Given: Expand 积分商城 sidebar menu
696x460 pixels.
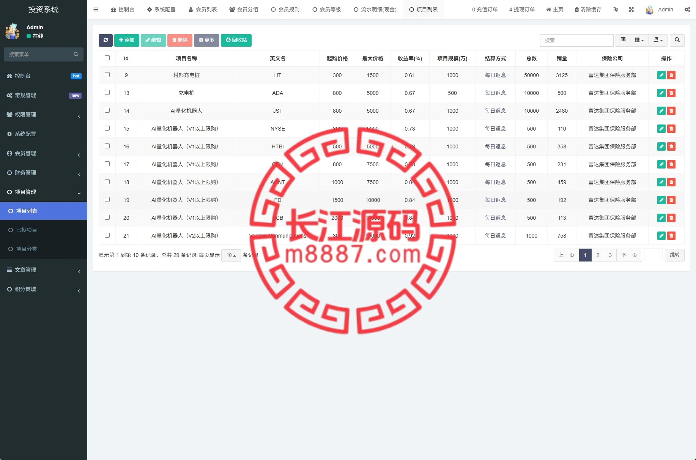Looking at the screenshot, I should pos(44,289).
